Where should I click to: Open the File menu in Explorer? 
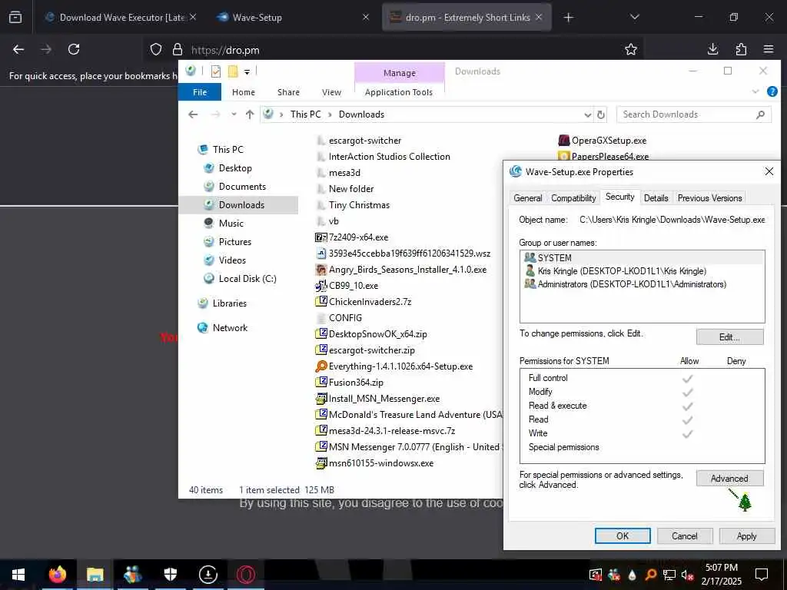[x=200, y=92]
